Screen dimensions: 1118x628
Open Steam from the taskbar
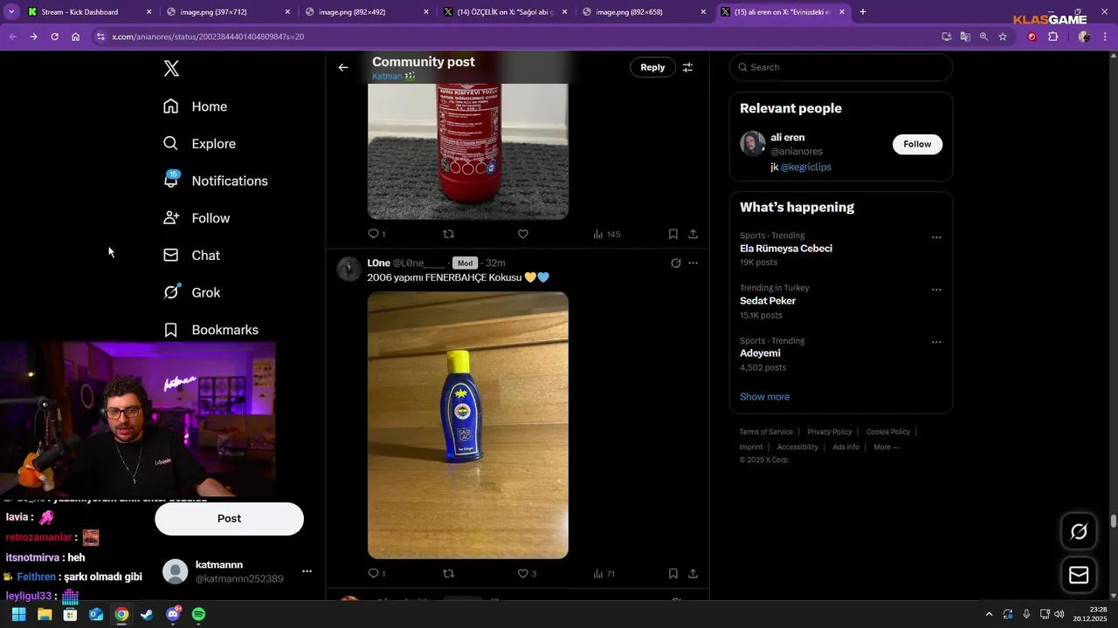click(147, 614)
